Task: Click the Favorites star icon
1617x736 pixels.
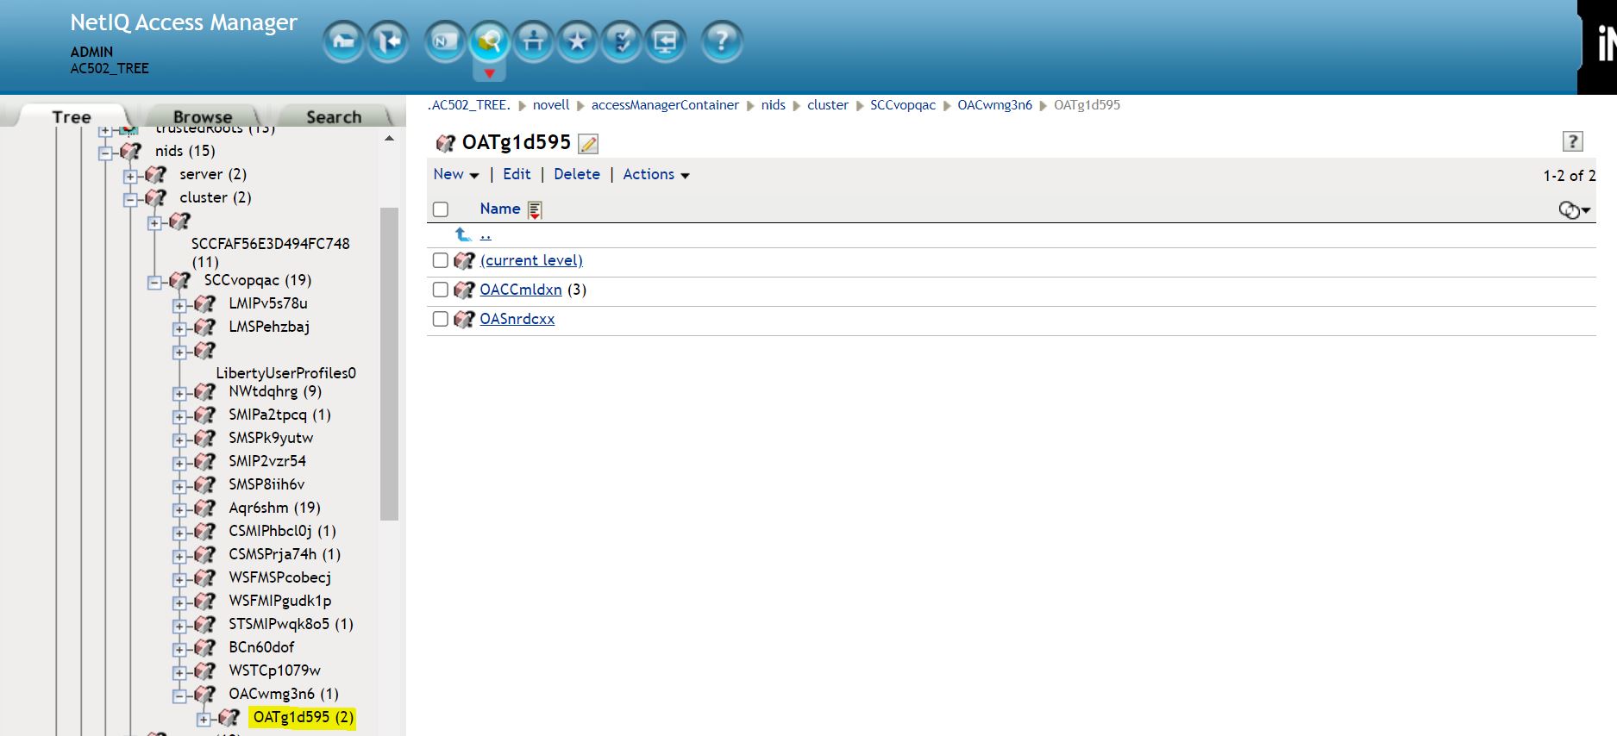Action: pos(578,41)
